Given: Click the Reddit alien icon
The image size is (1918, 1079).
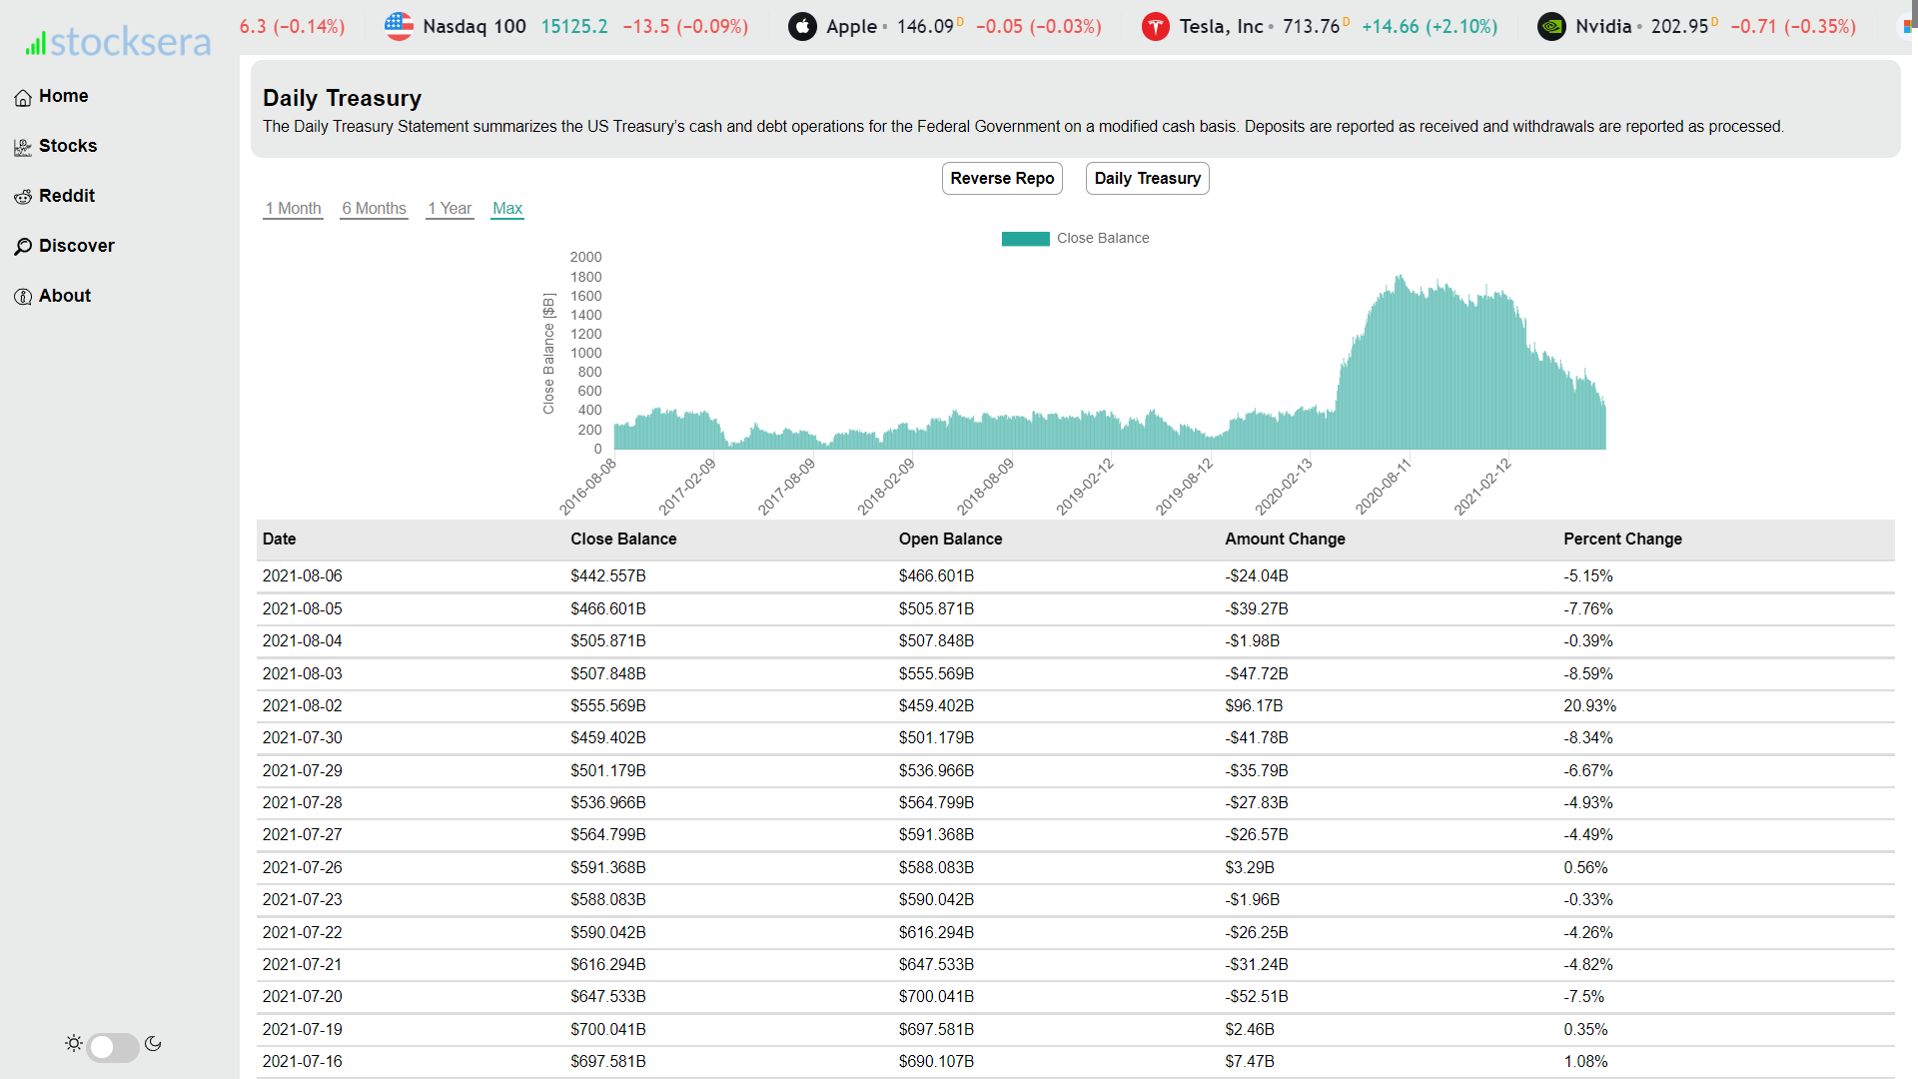Looking at the screenshot, I should 23,198.
